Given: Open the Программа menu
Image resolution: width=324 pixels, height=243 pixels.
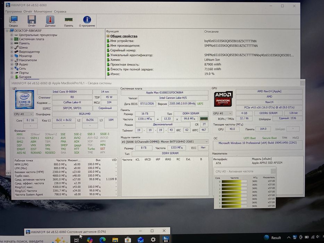Looking at the screenshot, I should (x=13, y=11).
